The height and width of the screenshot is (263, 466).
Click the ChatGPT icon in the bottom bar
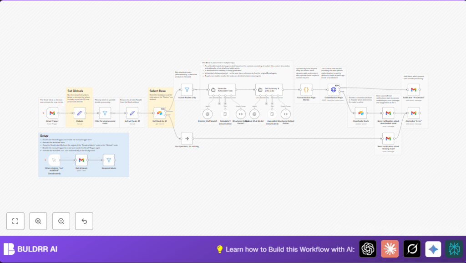click(x=367, y=249)
